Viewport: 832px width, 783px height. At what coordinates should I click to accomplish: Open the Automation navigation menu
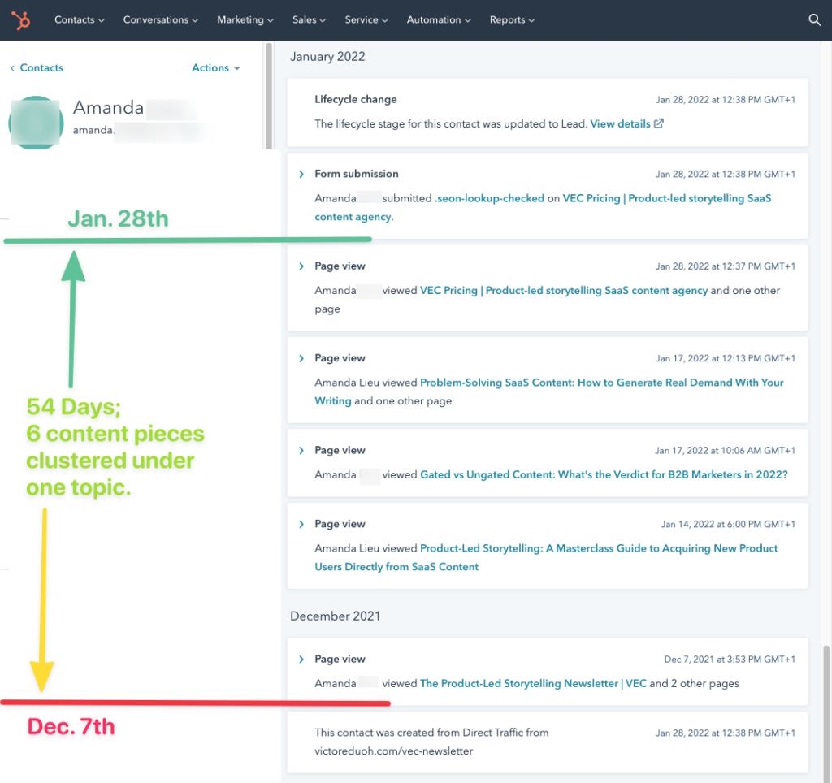click(x=439, y=20)
